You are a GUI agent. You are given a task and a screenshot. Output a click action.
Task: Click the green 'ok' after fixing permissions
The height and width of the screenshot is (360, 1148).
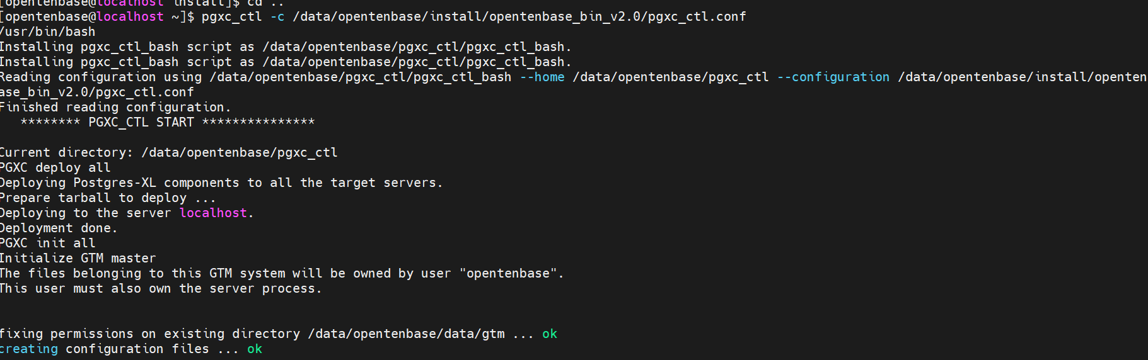coord(549,334)
